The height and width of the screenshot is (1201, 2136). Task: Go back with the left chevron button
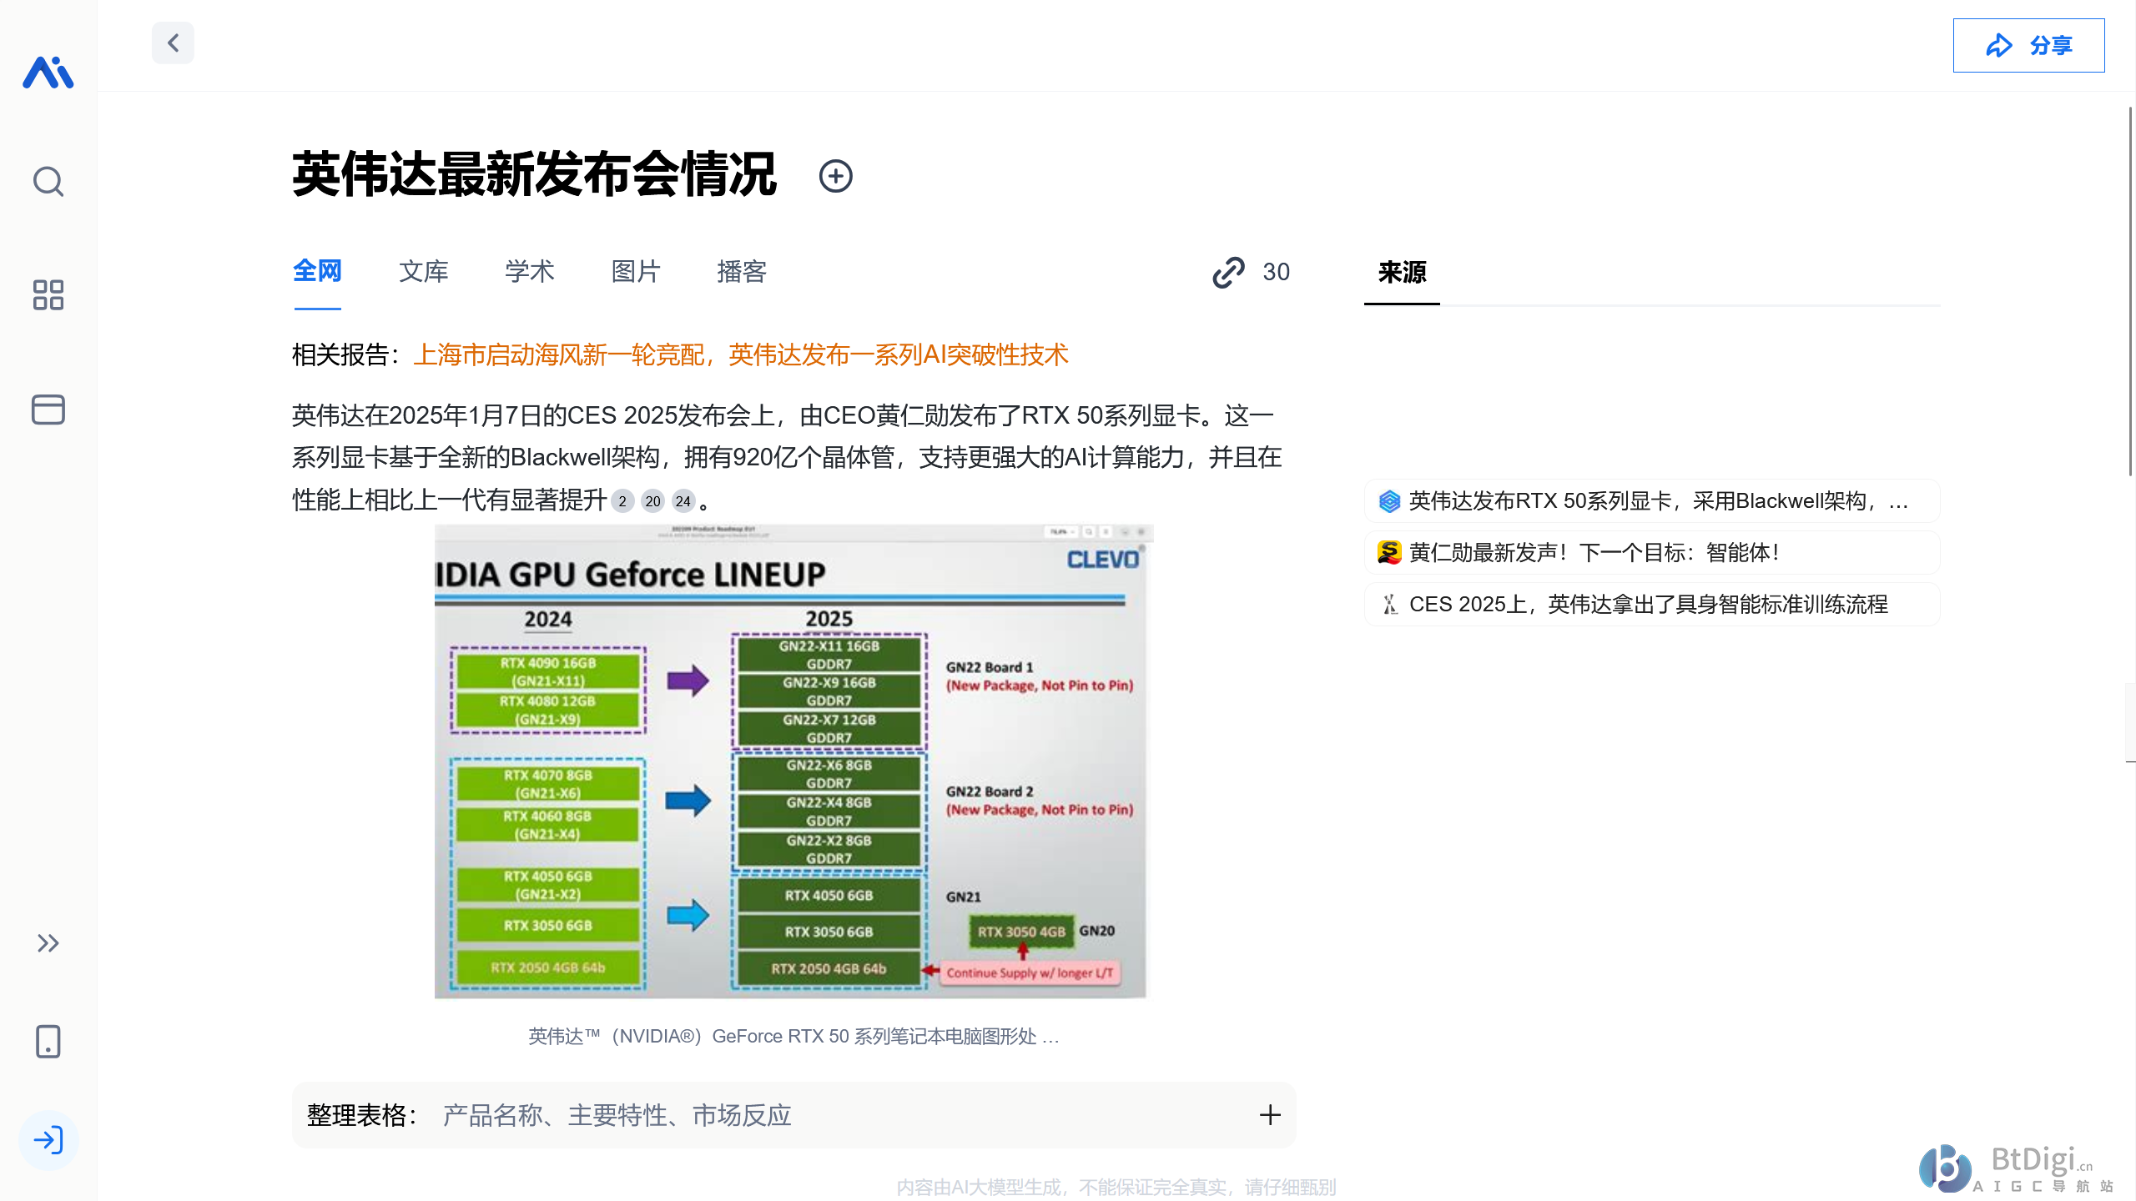coord(173,43)
